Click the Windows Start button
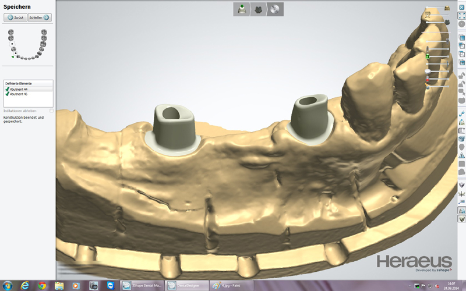 pos(8,286)
